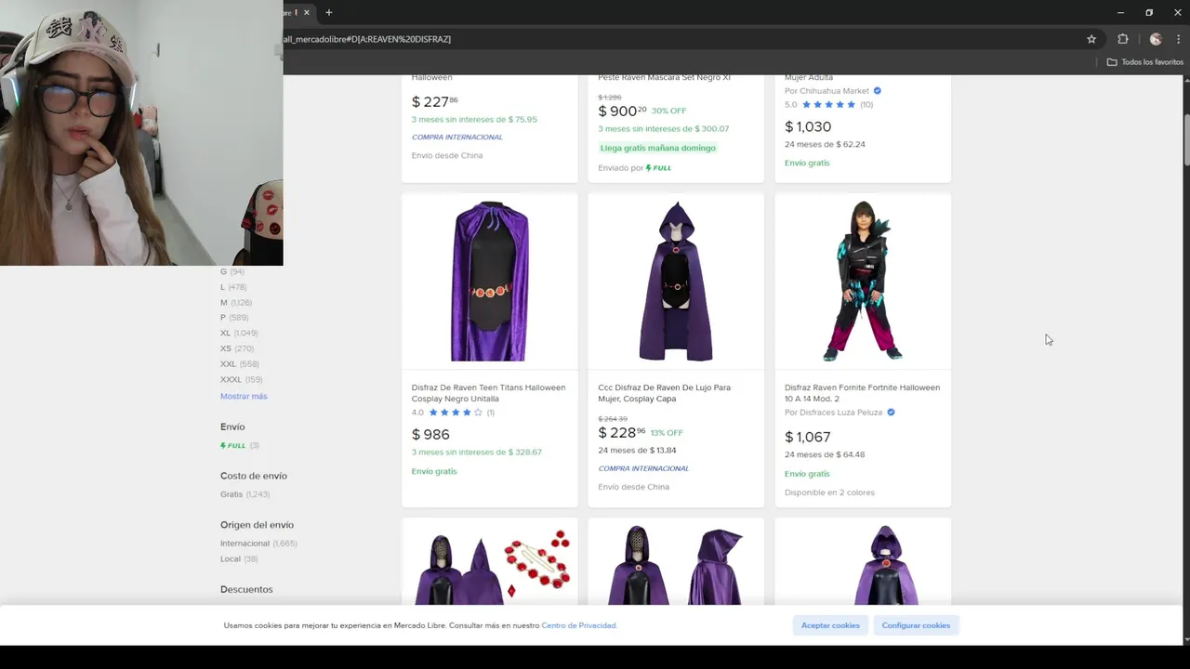Viewport: 1190px width, 669px height.
Task: Close the current browser tab
Action: (x=306, y=12)
